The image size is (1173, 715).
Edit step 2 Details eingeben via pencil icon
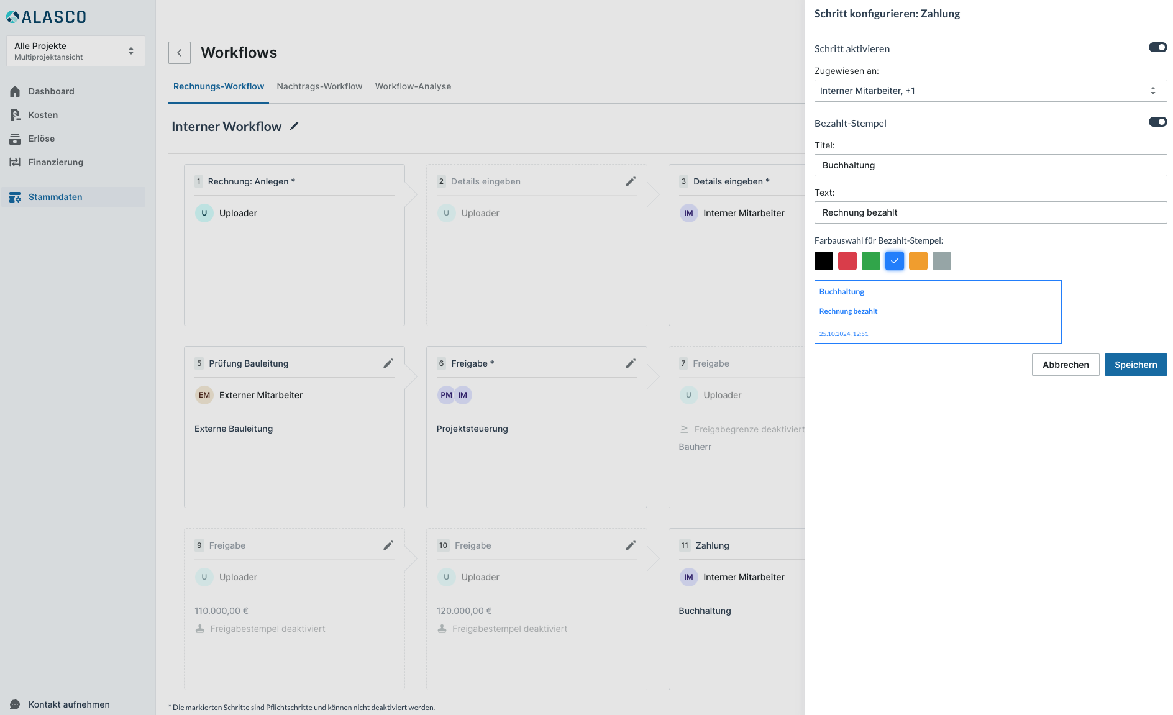pyautogui.click(x=630, y=181)
